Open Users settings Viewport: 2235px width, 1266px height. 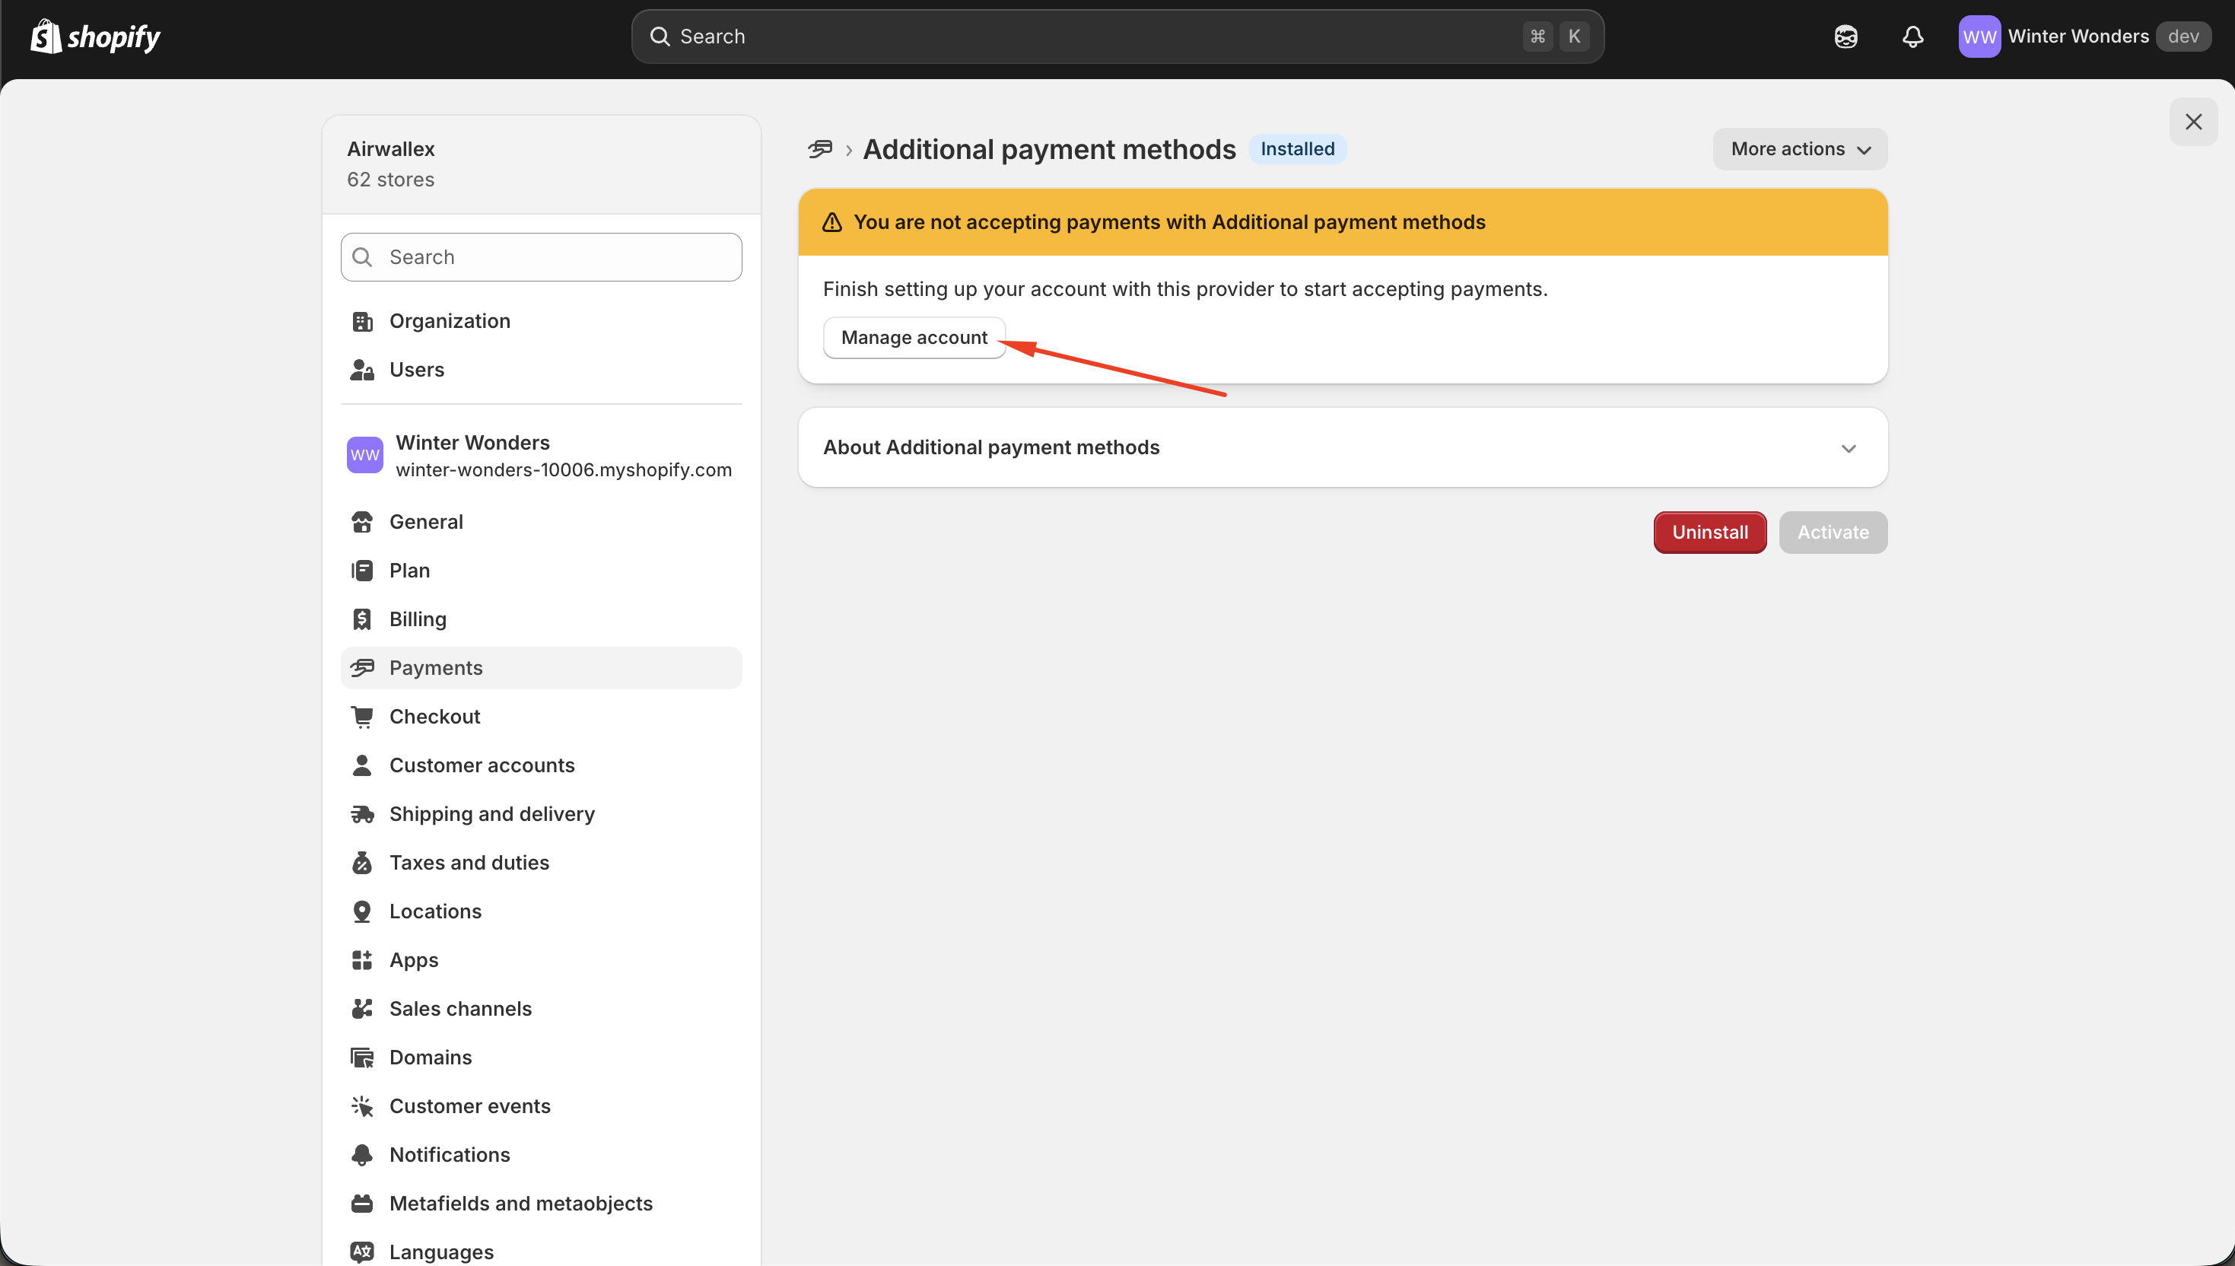pos(542,371)
